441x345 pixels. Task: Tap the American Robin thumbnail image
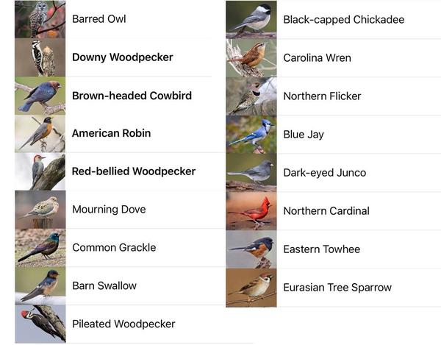[40, 134]
